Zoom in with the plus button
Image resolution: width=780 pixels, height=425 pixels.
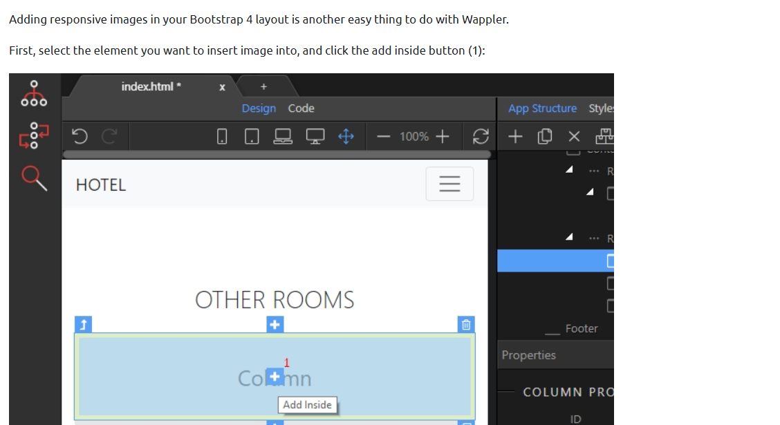pos(443,137)
